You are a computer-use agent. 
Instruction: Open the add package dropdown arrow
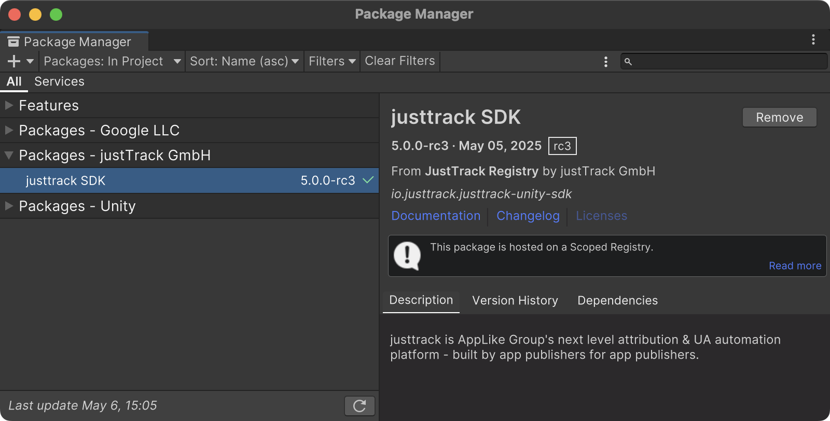(30, 61)
